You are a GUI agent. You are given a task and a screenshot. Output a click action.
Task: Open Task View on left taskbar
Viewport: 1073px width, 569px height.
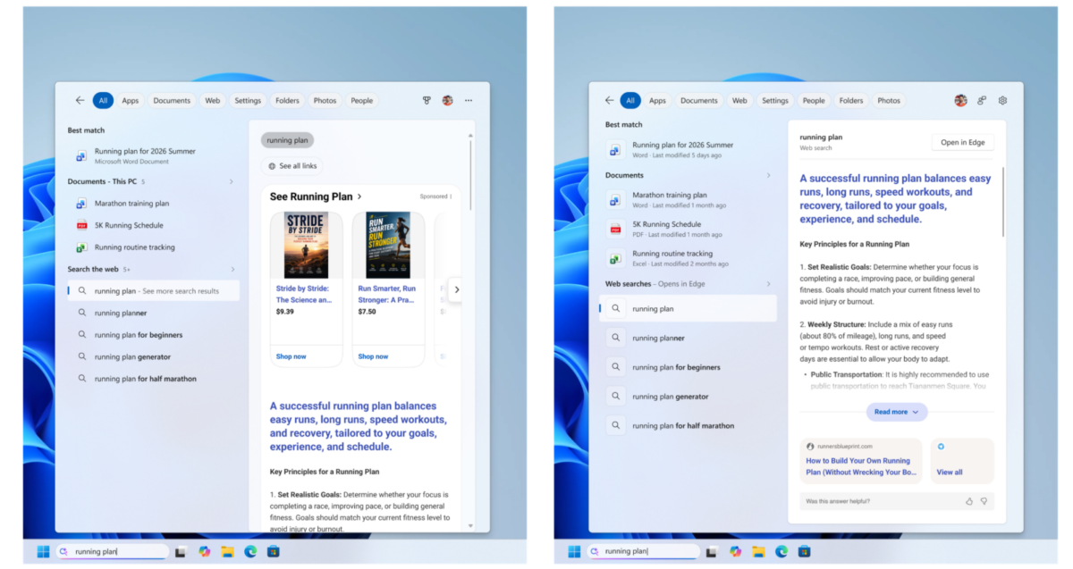tap(181, 551)
